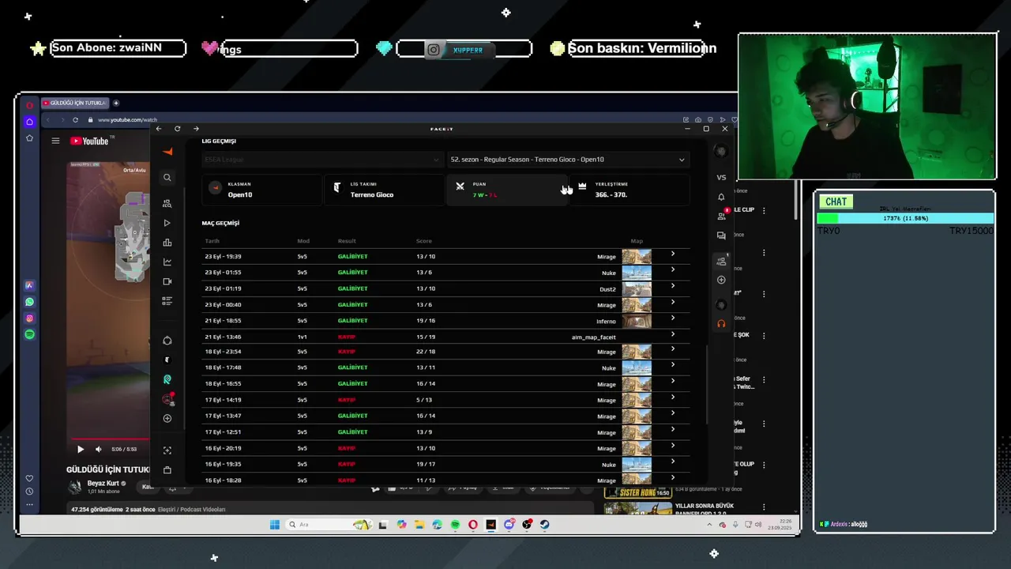Expand the aim_map_faceit 1v1 match row

pos(672,334)
